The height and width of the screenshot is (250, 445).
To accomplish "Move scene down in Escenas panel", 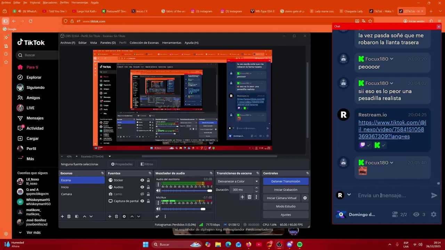I will tap(91, 216).
